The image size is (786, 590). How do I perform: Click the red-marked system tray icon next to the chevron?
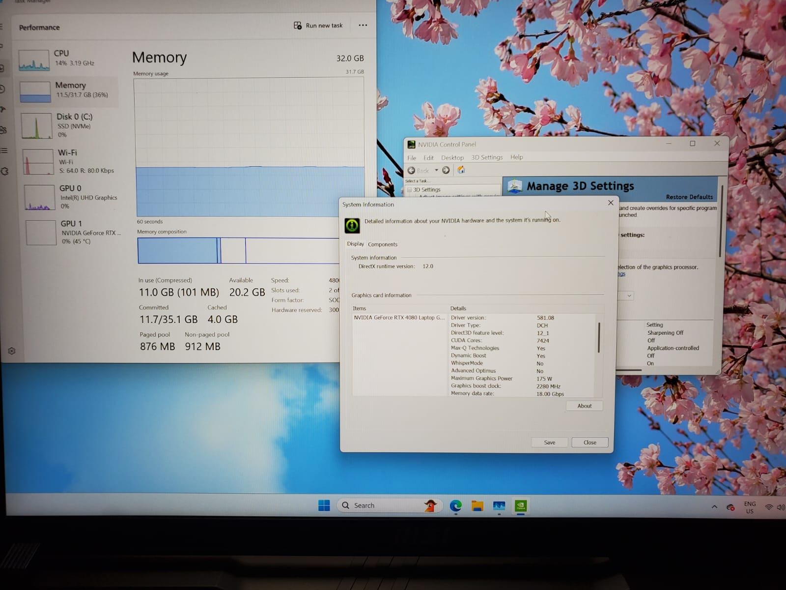coord(730,507)
